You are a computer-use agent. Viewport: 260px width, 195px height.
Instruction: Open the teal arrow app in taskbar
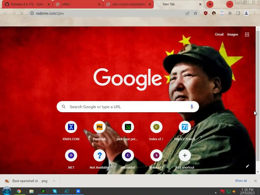click(67, 191)
